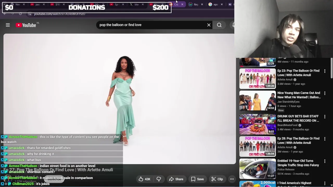The image size is (333, 187).
Task: Close the 'Cra' browser tab
Action: [x=182, y=4]
